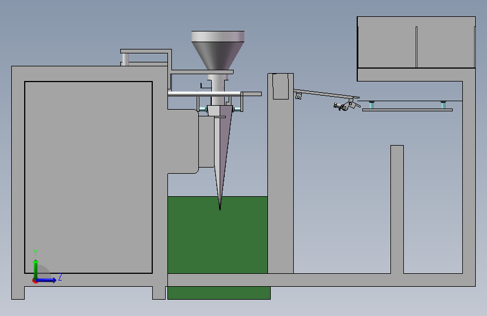The height and width of the screenshot is (316, 487).
Task: Select the big inner panel of the left cabinet
Action: (89, 177)
